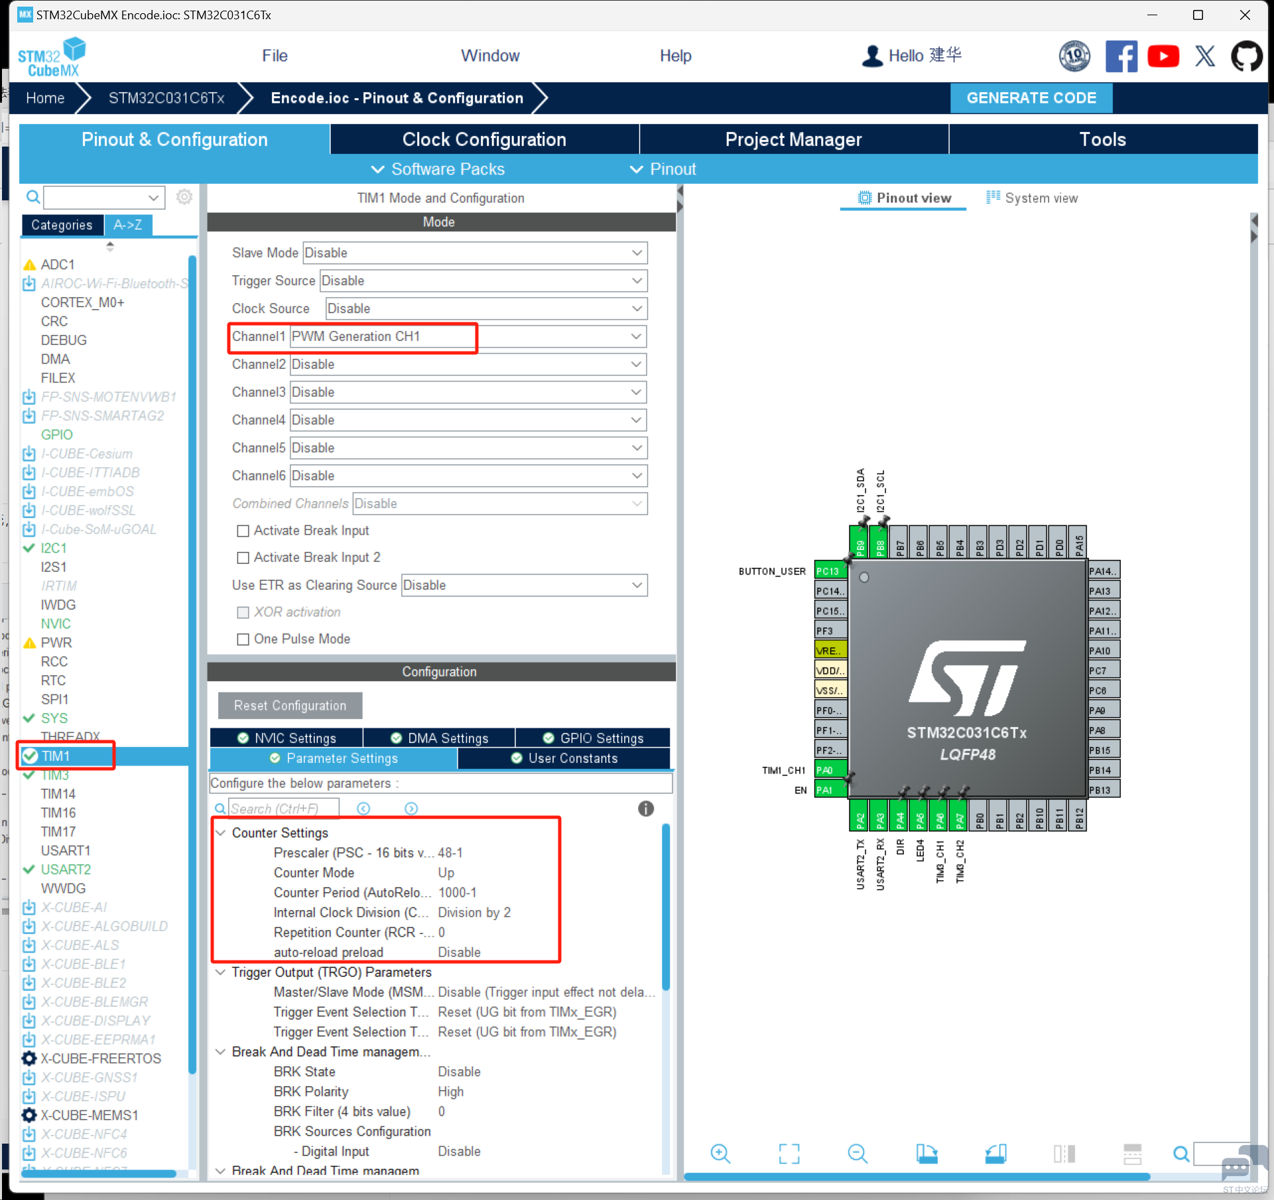Open the Use ETR as Clearing Source dropdown
The height and width of the screenshot is (1200, 1274).
tap(524, 585)
